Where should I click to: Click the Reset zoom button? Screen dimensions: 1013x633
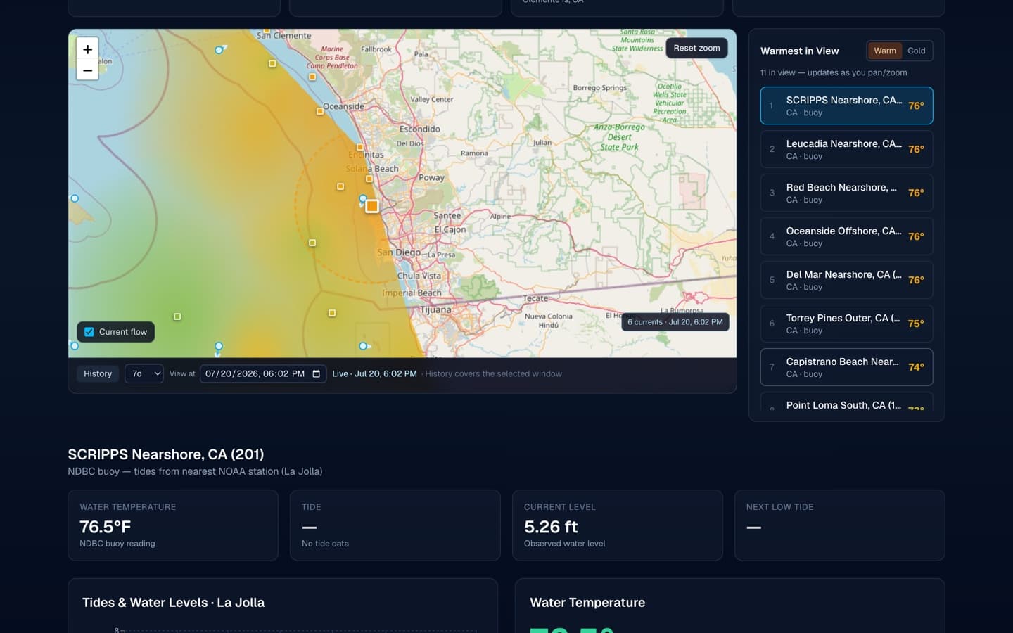coord(696,48)
